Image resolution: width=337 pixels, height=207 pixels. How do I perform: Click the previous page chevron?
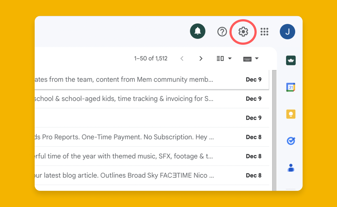(182, 58)
